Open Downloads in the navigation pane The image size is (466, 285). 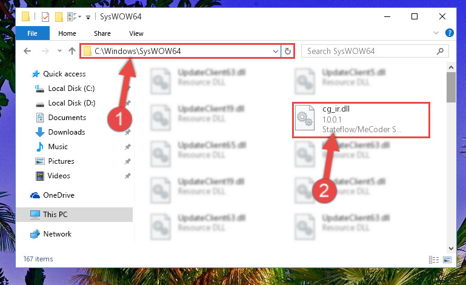[x=67, y=132]
